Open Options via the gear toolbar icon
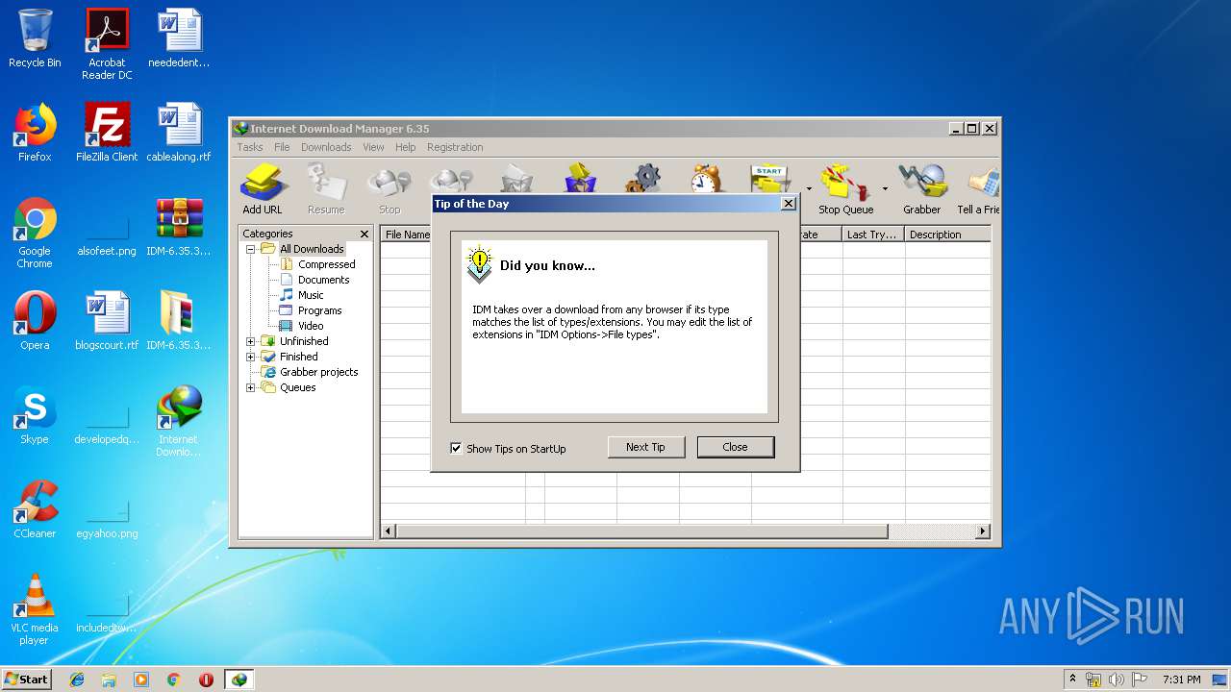Screen dimensions: 1231x692 643,178
